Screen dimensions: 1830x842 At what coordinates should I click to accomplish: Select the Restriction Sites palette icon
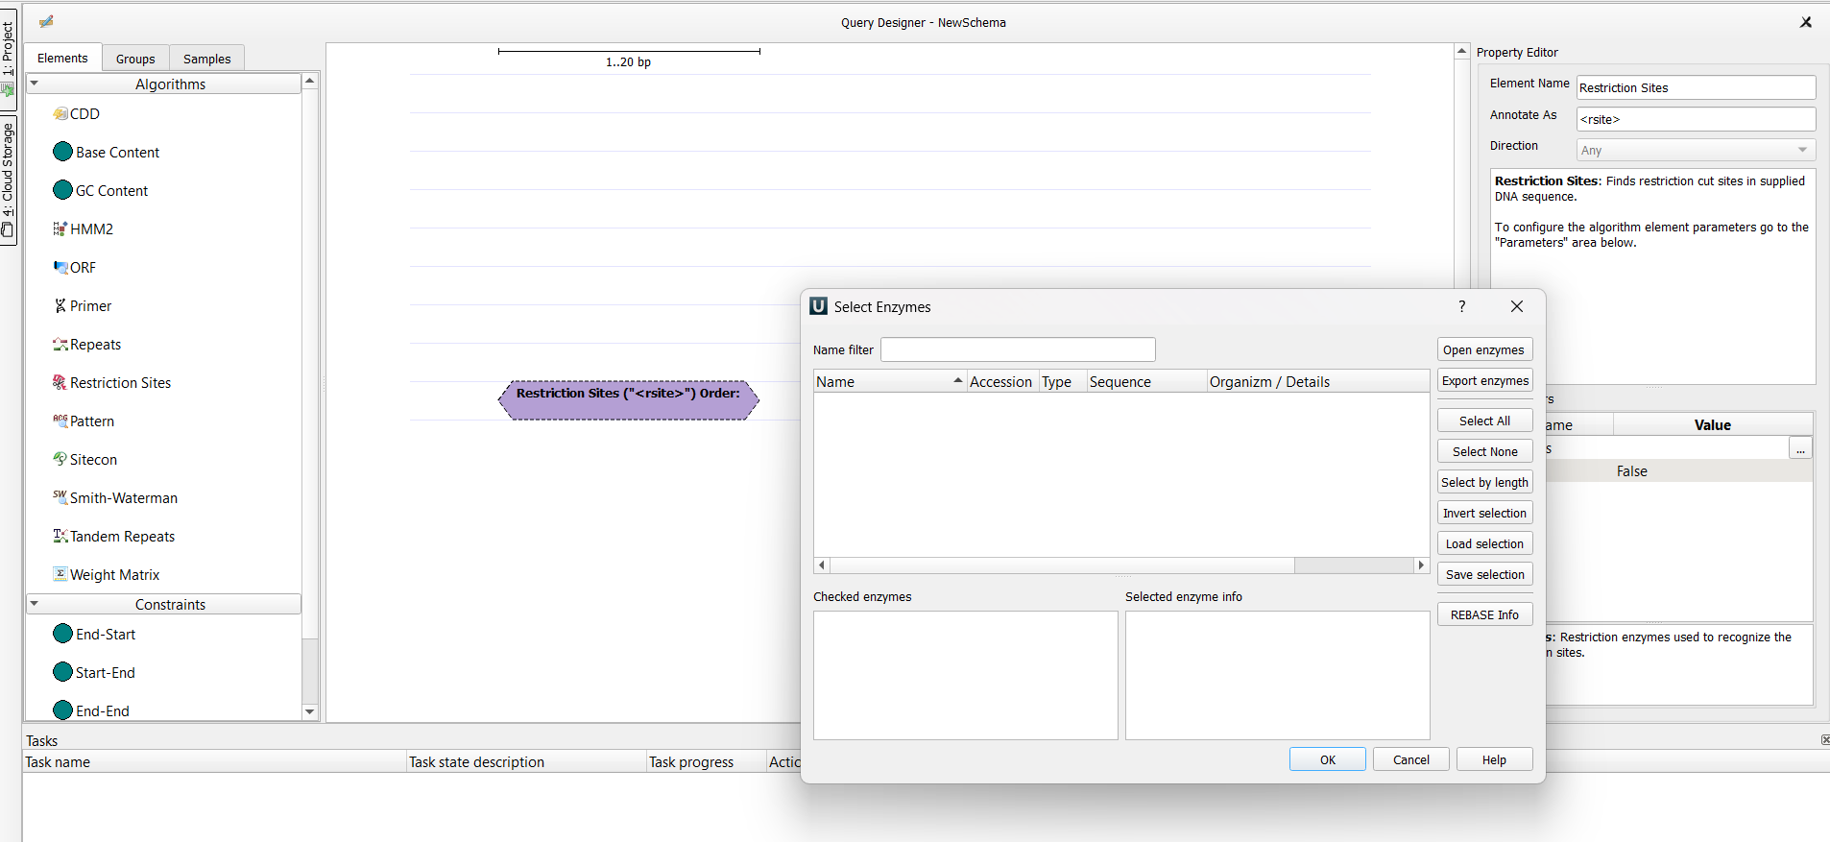(x=60, y=382)
